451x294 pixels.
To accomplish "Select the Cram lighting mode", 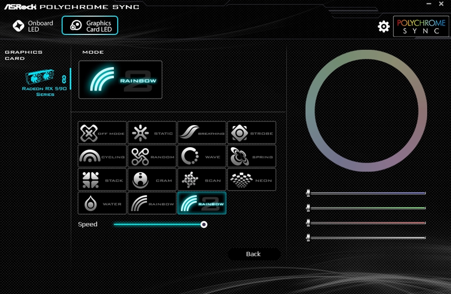I will coord(152,180).
